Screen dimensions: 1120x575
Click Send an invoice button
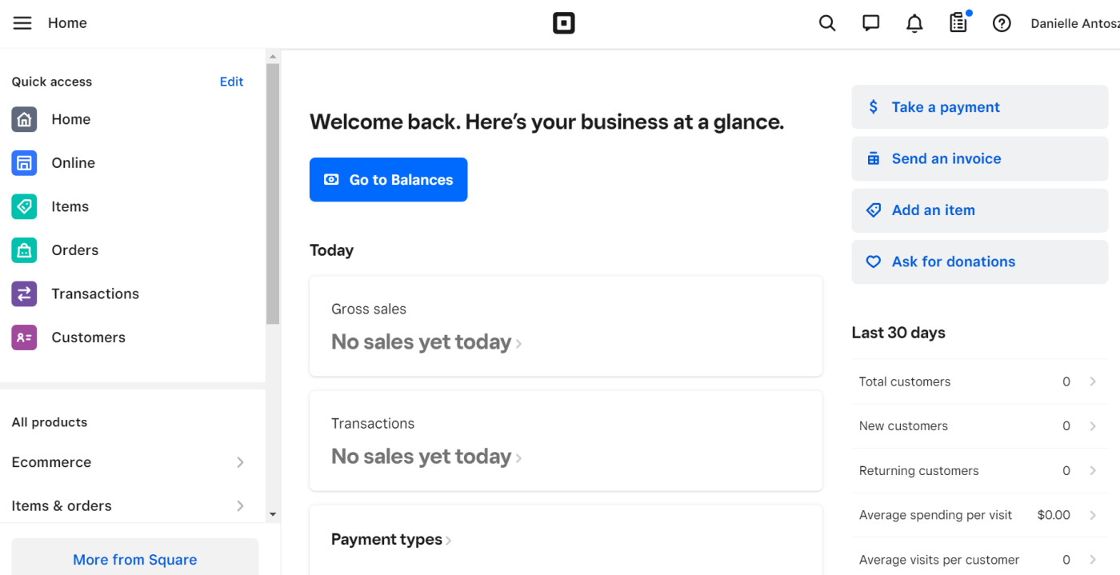tap(980, 158)
